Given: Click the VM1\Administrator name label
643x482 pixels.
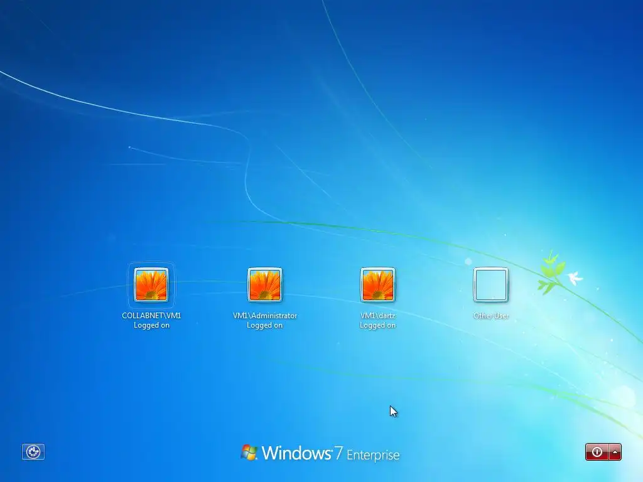Looking at the screenshot, I should coord(265,316).
